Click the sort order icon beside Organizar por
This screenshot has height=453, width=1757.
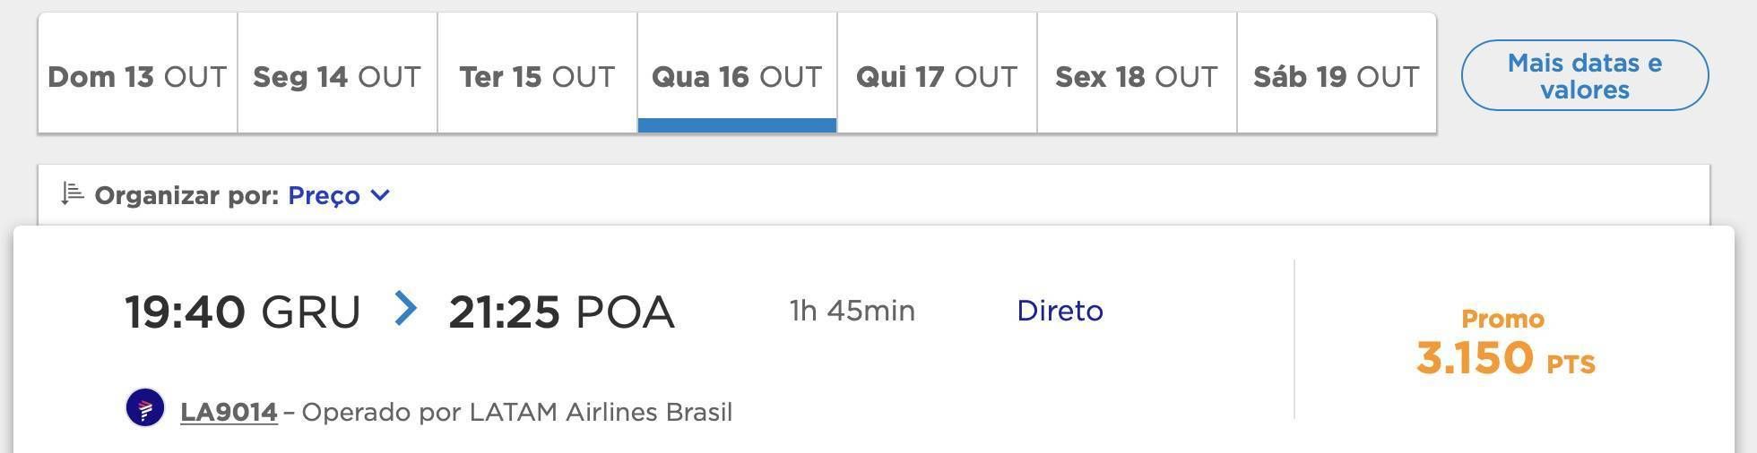pyautogui.click(x=73, y=193)
